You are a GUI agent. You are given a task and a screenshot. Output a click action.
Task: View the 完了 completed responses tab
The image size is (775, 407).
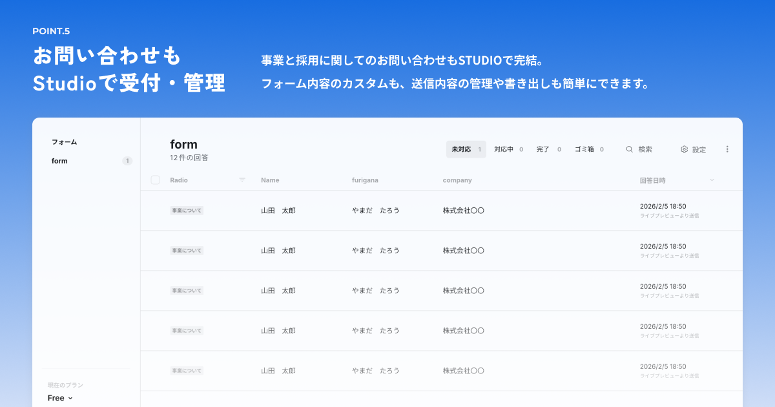click(543, 149)
